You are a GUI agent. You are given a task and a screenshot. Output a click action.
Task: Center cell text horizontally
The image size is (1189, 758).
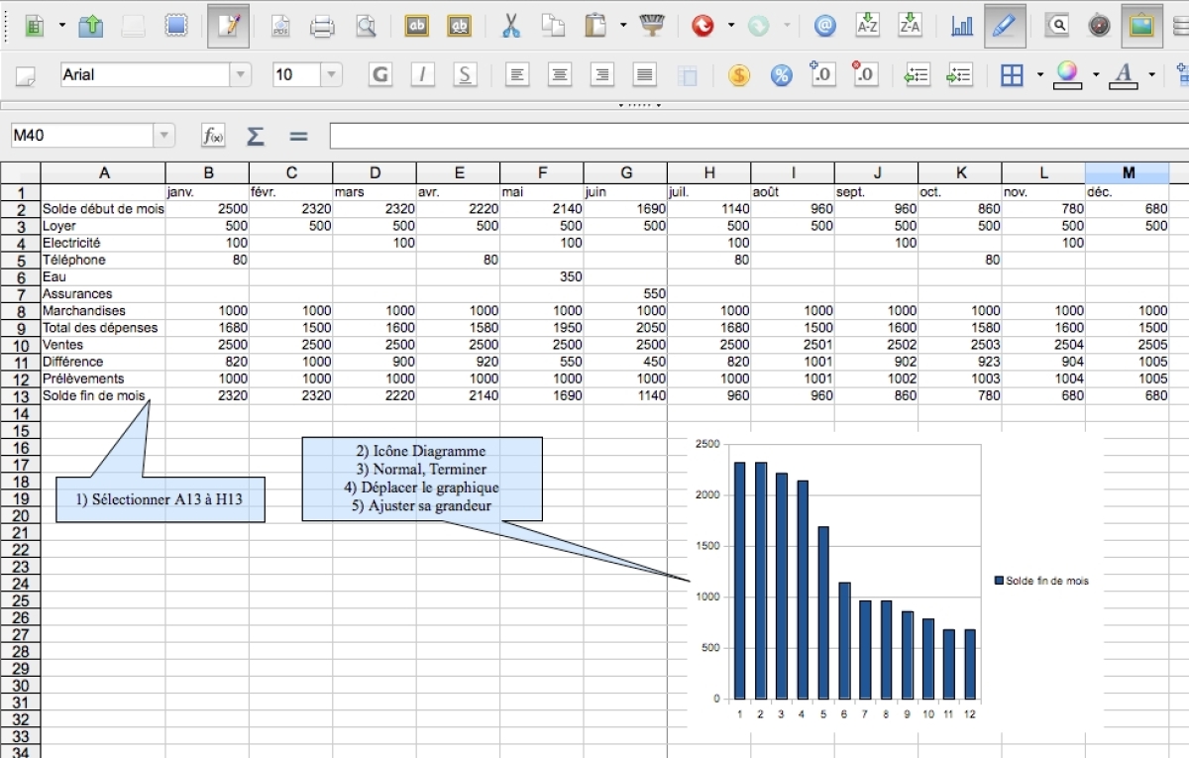pyautogui.click(x=560, y=74)
